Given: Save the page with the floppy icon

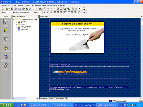Looking at the screenshot, I should tap(12, 9).
